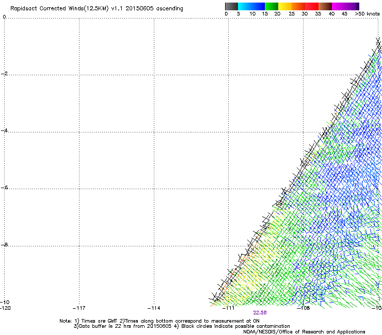Click the -2 latitude axis label
382x335 pixels.
pyautogui.click(x=4, y=74)
